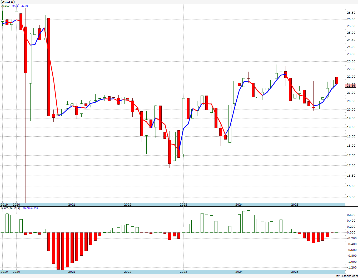This screenshot has width=358, height=278.
Task: Click the (ACGLO) chart title
Action: tap(8, 2)
